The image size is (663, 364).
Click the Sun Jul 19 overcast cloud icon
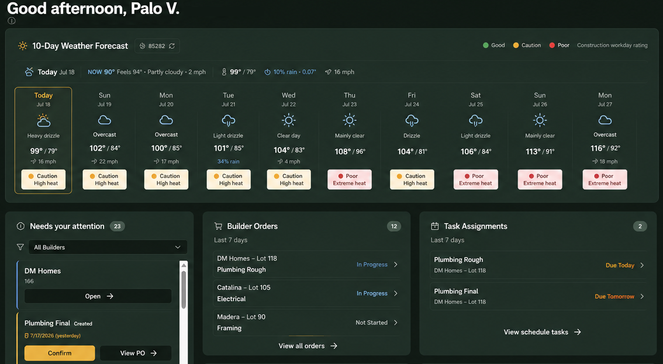[105, 120]
